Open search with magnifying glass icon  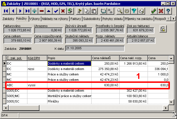pyautogui.click(x=120, y=11)
